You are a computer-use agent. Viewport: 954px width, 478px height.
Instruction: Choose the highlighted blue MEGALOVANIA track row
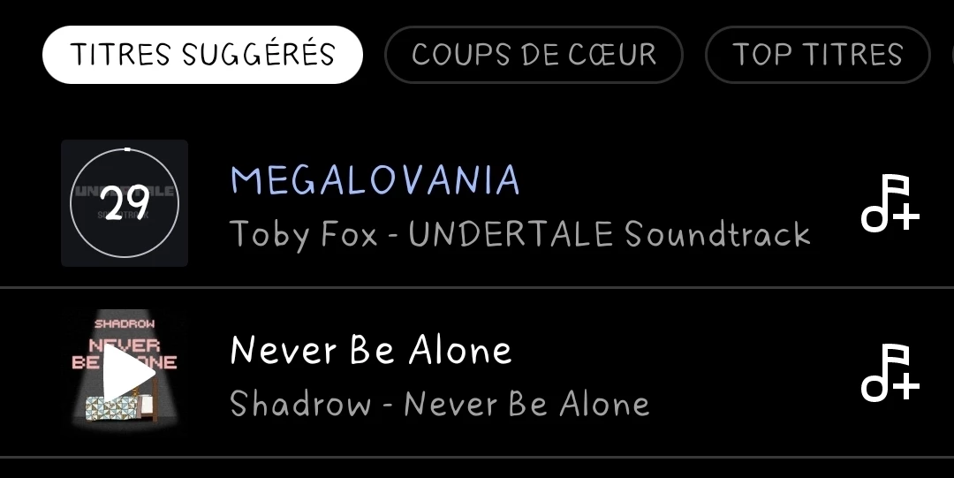(x=477, y=203)
